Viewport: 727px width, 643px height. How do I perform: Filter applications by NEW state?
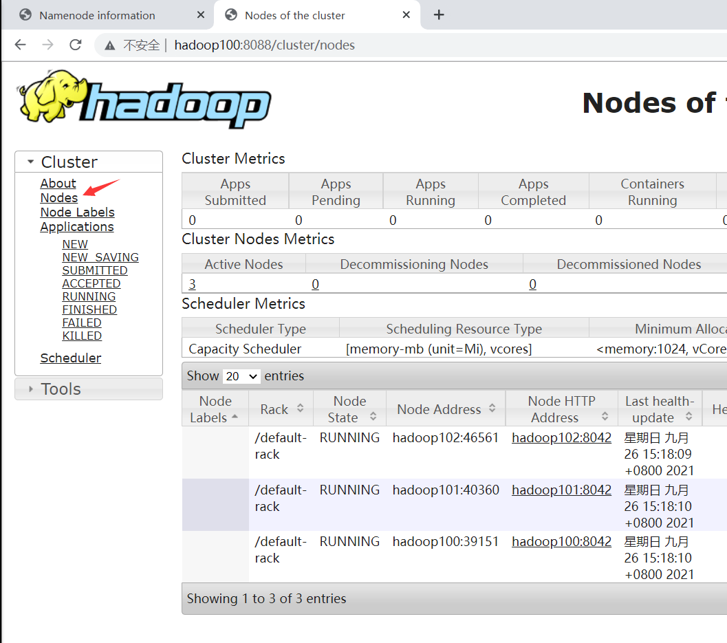(x=75, y=244)
